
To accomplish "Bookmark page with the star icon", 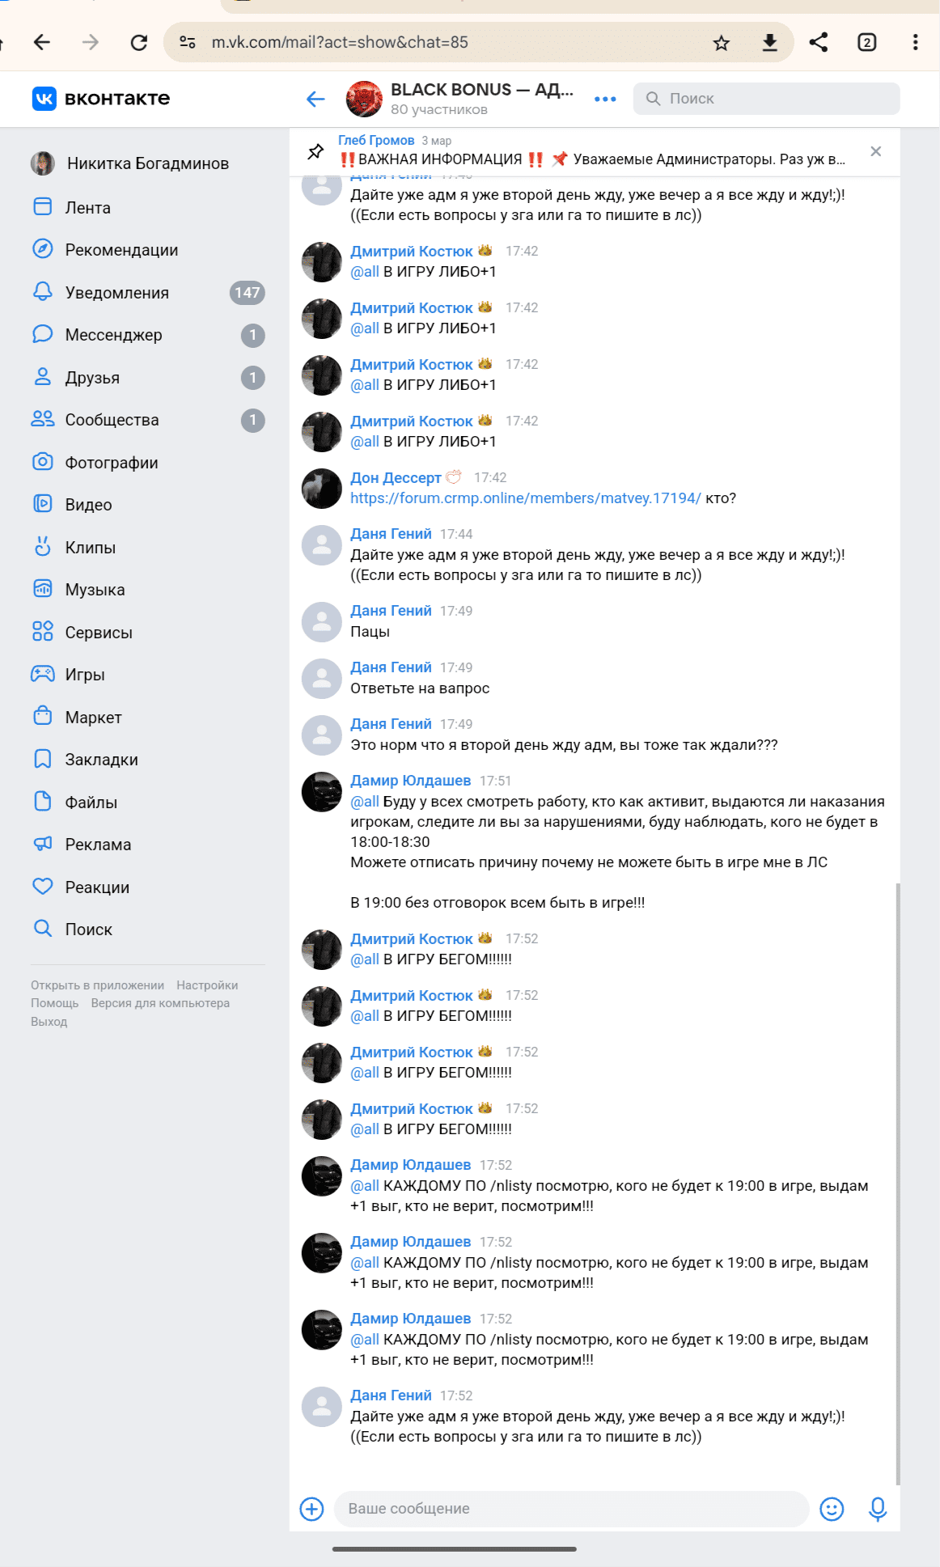I will [x=722, y=43].
